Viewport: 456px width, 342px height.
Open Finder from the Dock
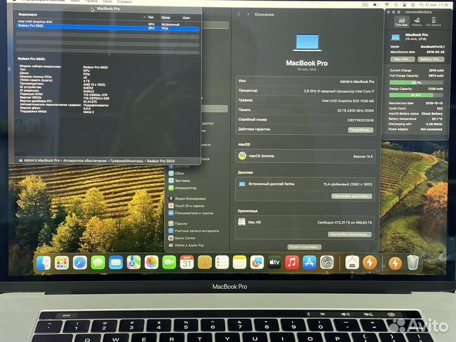click(44, 263)
